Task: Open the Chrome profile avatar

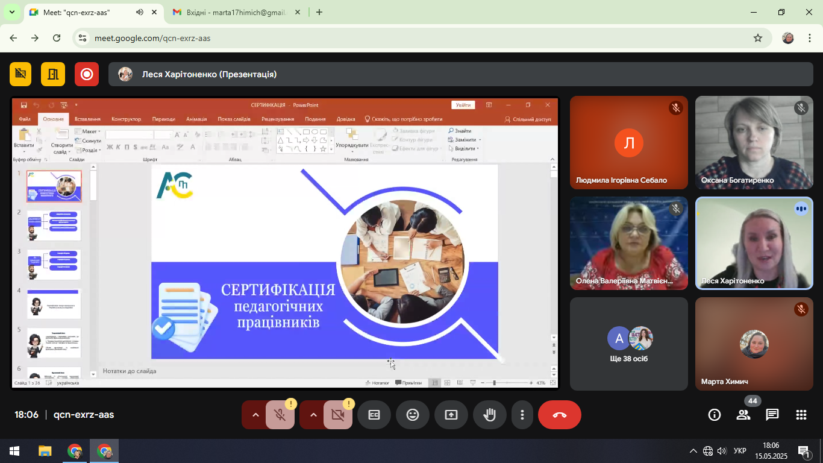Action: click(788, 38)
